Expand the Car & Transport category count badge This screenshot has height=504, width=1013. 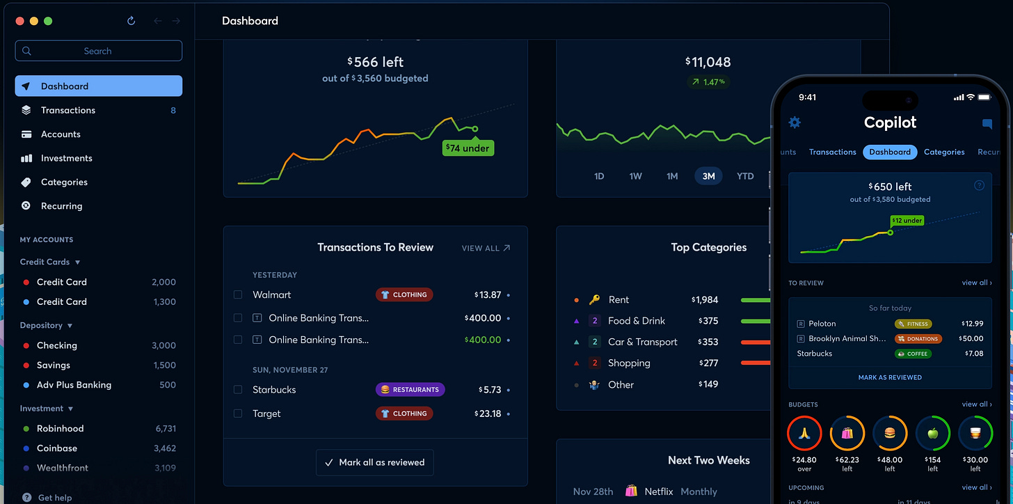point(594,342)
